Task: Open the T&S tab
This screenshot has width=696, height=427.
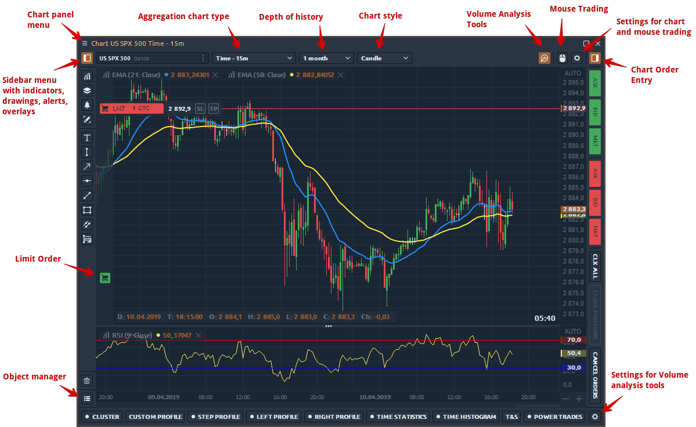Action: 511,417
